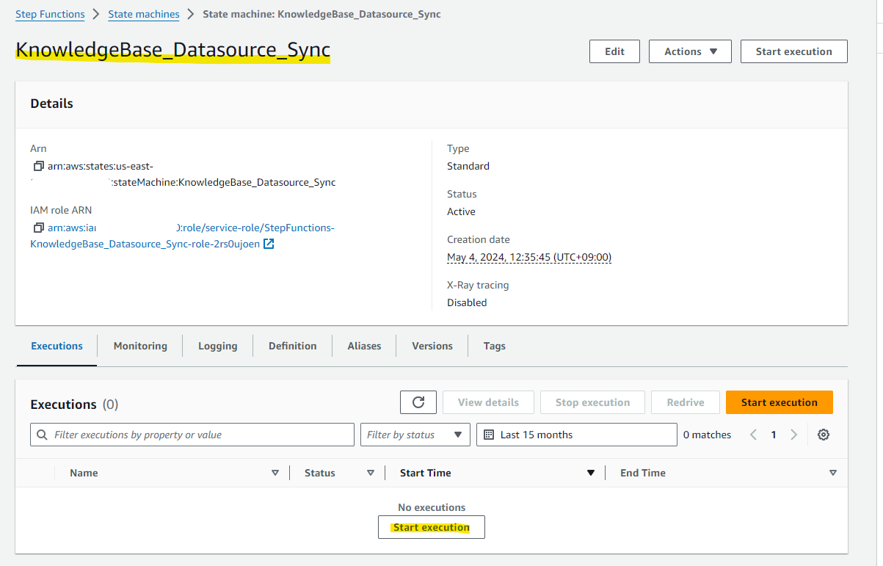
Task: Click the Redrive button
Action: click(686, 402)
